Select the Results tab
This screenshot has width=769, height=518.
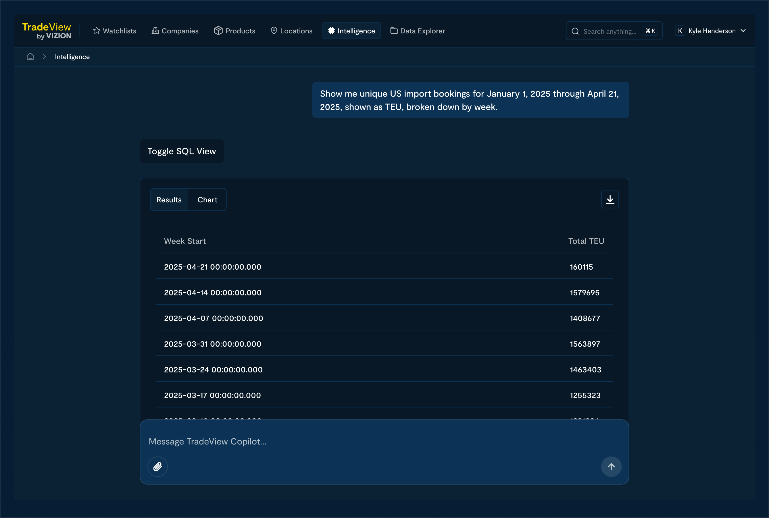pyautogui.click(x=169, y=199)
